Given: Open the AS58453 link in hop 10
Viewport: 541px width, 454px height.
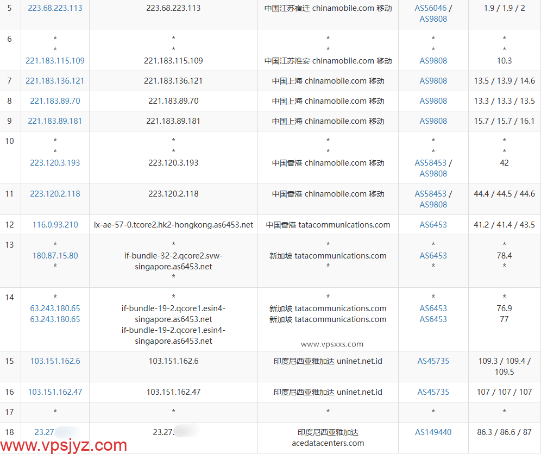Looking at the screenshot, I should [x=430, y=163].
